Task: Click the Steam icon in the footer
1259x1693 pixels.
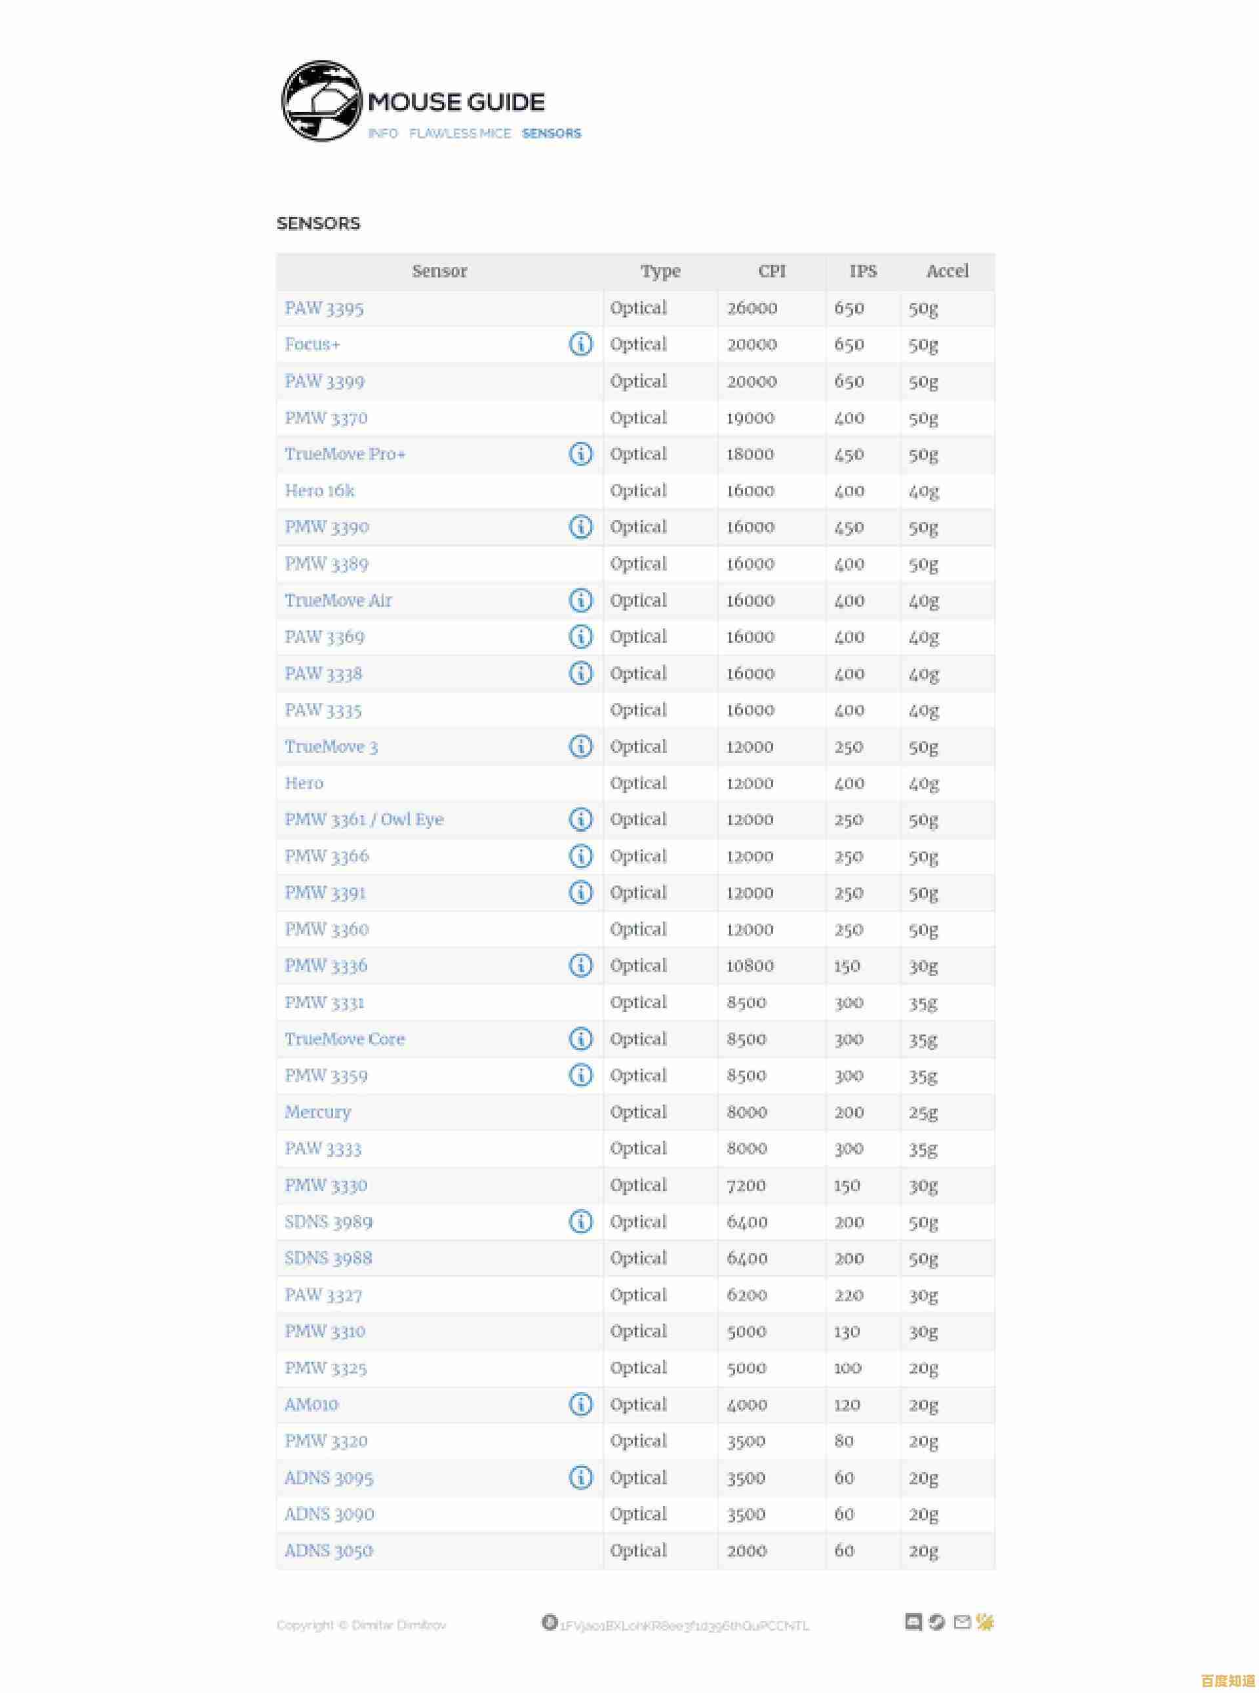Action: click(x=938, y=1622)
